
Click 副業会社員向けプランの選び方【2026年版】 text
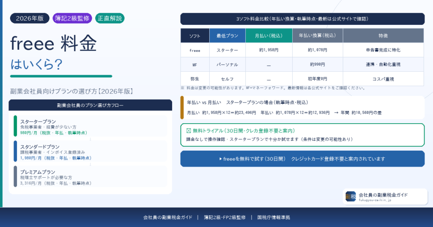coord(72,92)
